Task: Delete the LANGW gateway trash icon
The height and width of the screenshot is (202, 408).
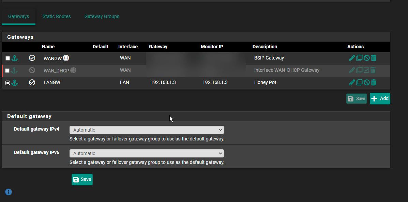Action: coord(374,83)
